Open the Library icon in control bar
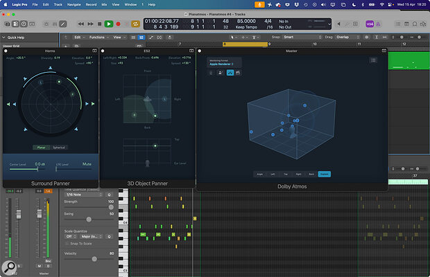This screenshot has height=277, width=430. [x=7, y=24]
